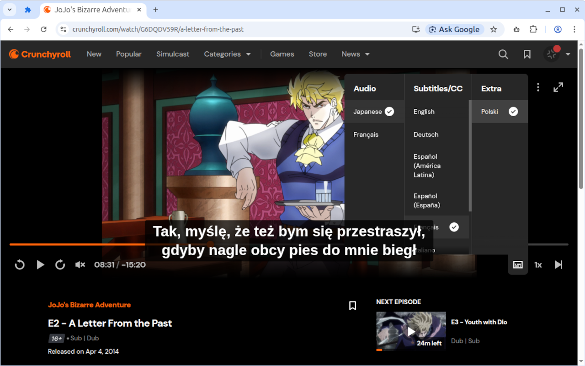Viewport: 585px width, 366px height.
Task: Skip forward 10 seconds in video
Action: pos(60,264)
